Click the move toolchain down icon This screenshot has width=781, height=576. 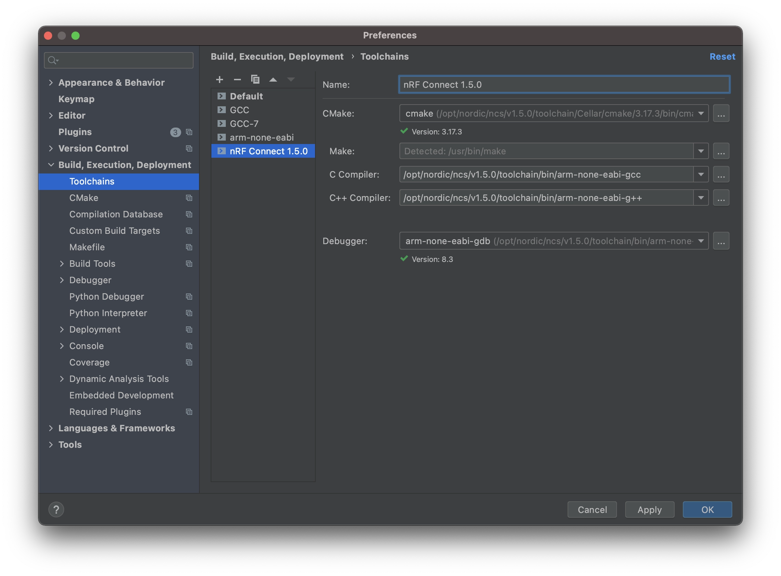290,79
